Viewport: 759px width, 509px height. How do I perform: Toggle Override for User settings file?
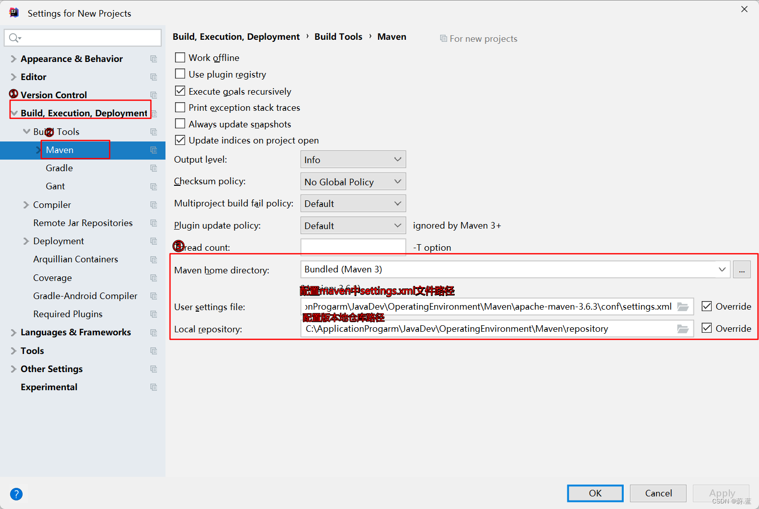[x=707, y=306]
